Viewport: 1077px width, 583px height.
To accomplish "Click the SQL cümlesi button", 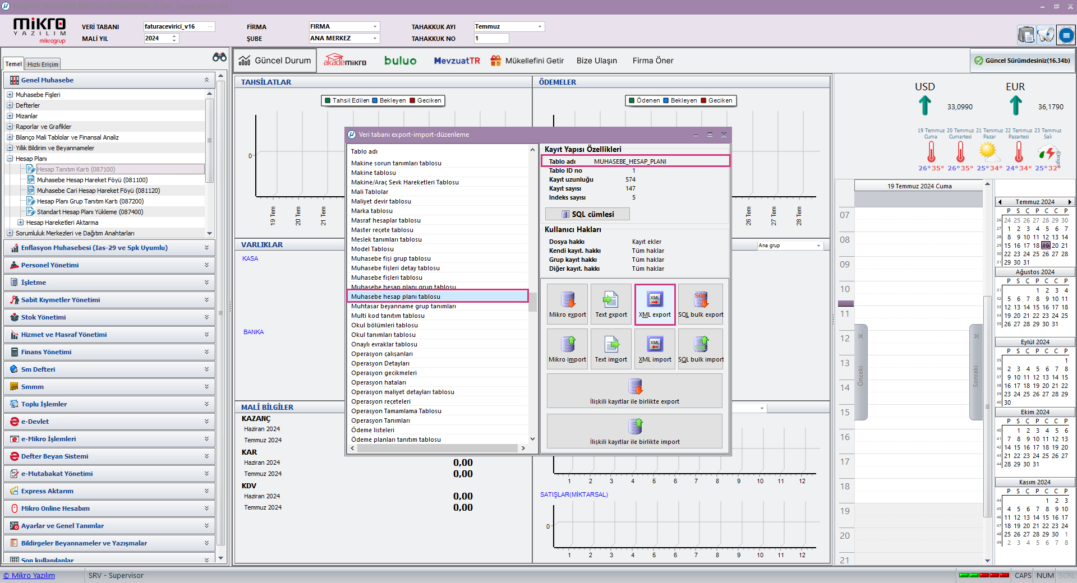I will pos(587,214).
